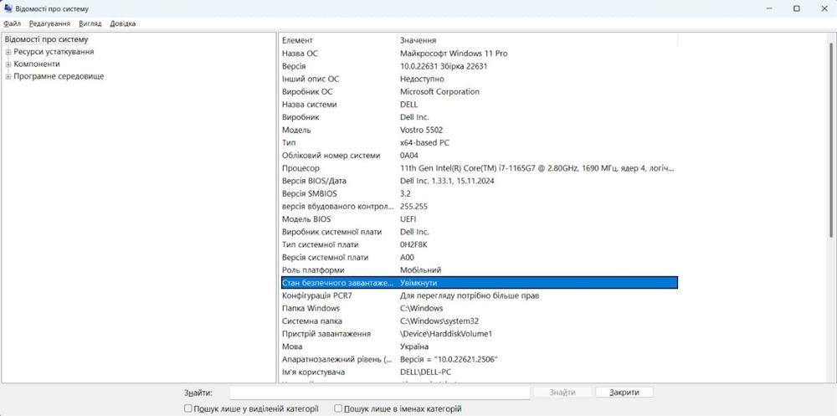Image resolution: width=837 pixels, height=416 pixels.
Task: Expand the Компоненти node
Action: pos(8,64)
